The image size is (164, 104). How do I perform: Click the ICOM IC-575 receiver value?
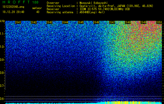coord(105,9)
